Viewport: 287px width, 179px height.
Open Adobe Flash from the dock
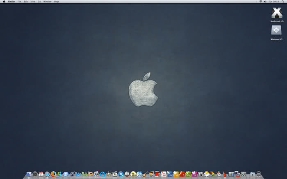[x=182, y=174]
